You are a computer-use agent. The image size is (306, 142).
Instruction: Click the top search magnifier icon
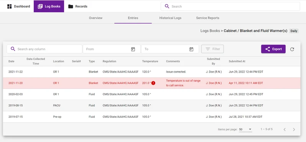point(167,6)
